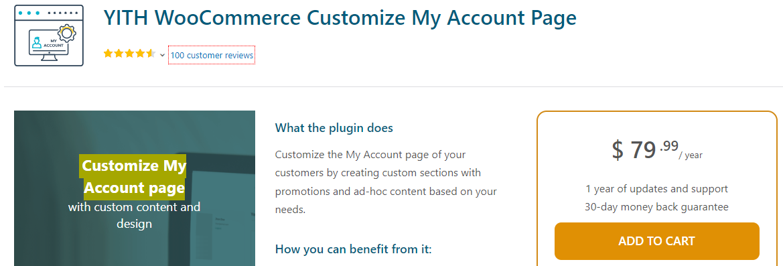Click the 'MY ACCOUNT' label inside the logo

click(x=54, y=44)
